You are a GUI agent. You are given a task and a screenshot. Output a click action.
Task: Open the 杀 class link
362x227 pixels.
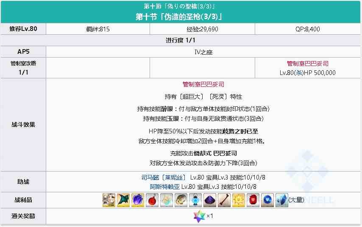click(x=299, y=73)
